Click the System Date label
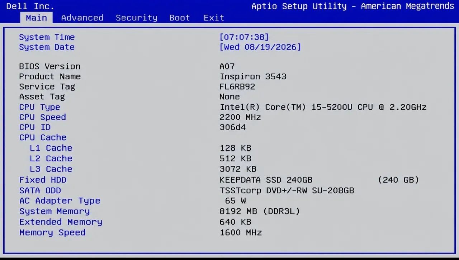The image size is (459, 260). click(47, 47)
